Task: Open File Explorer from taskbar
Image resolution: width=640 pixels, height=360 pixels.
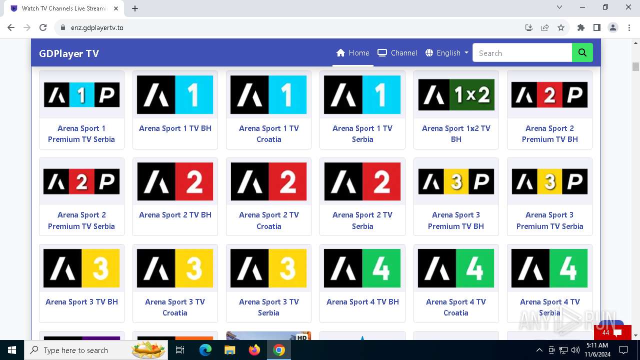Action: click(x=229, y=350)
